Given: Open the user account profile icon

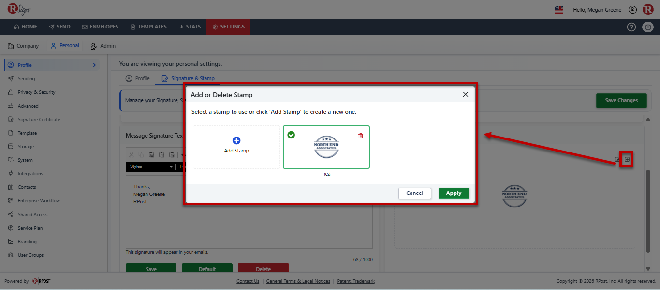Looking at the screenshot, I should (632, 10).
